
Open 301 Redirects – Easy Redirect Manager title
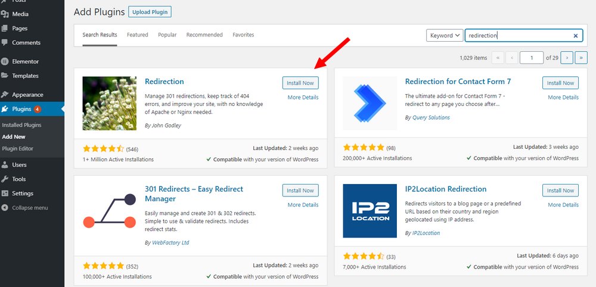coord(194,194)
